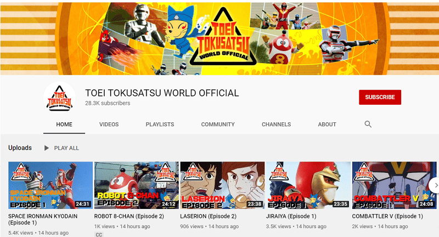439x237 pixels.
Task: Play the Laserion Episode 2 thumbnail
Action: pos(222,185)
